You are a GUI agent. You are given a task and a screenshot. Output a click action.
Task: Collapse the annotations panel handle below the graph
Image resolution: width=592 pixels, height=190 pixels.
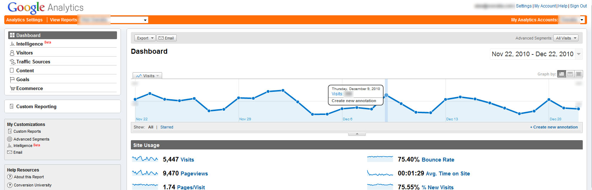coord(357,134)
